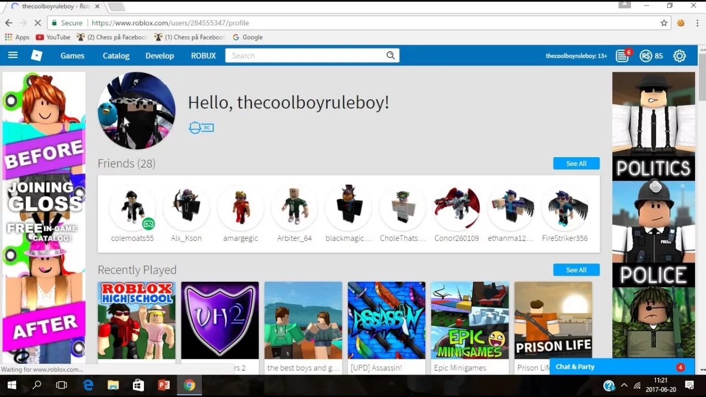Launch Microsoft Edge from the taskbar
706x397 pixels.
88,385
